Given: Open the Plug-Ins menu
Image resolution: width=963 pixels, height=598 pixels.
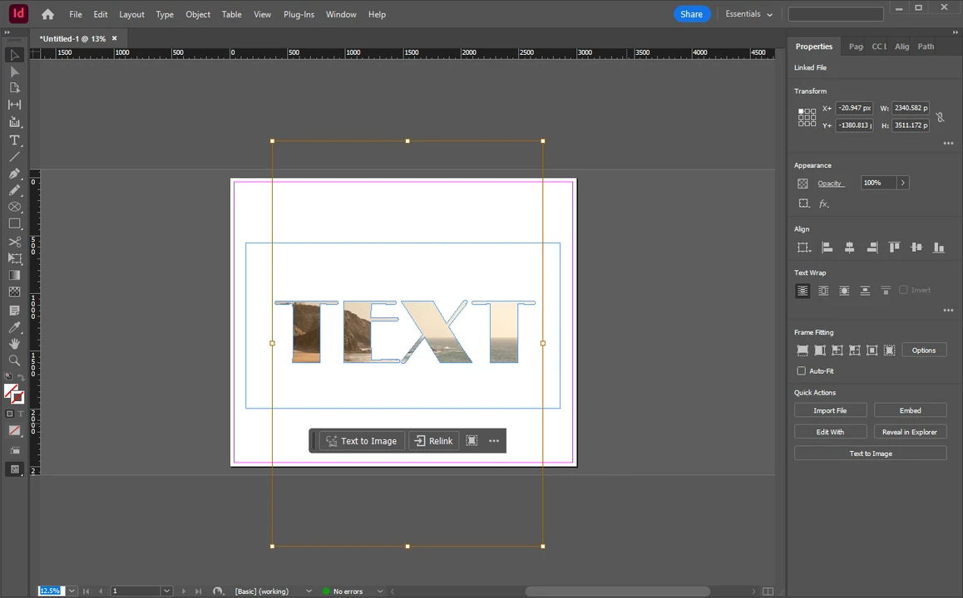Looking at the screenshot, I should click(299, 14).
